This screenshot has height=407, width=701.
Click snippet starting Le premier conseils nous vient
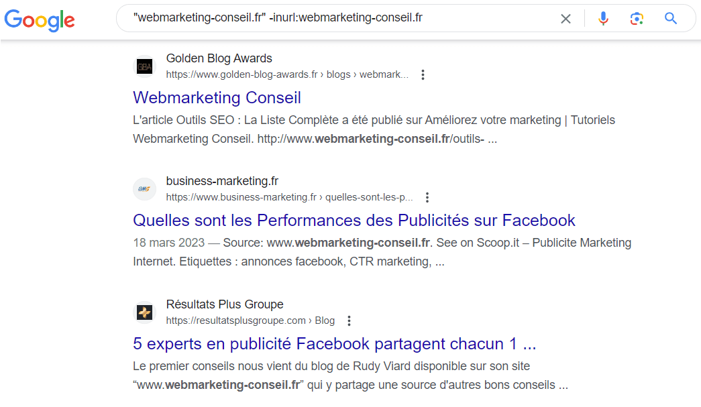(350, 375)
